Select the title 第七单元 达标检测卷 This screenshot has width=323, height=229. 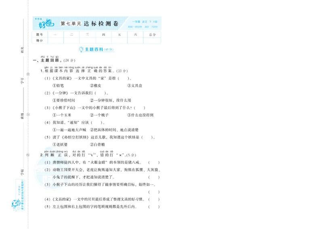tap(89, 24)
